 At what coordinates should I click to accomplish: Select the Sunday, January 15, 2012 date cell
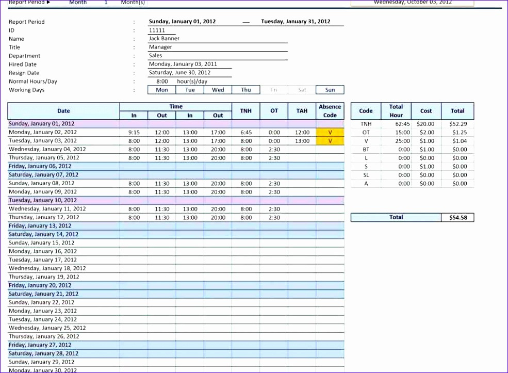coord(63,242)
